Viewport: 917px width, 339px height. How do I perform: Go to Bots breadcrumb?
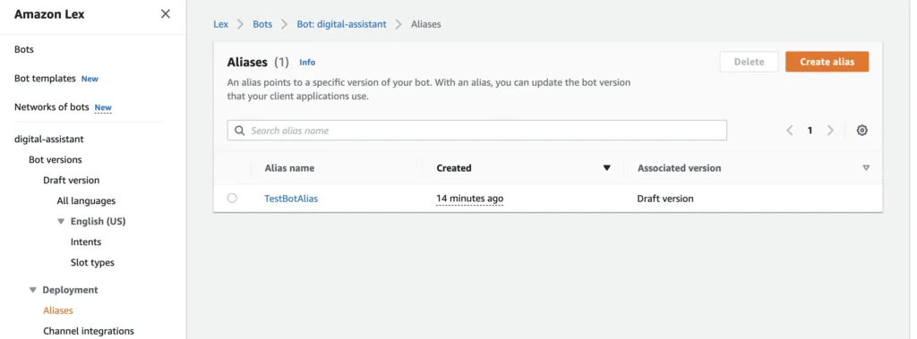coord(262,24)
